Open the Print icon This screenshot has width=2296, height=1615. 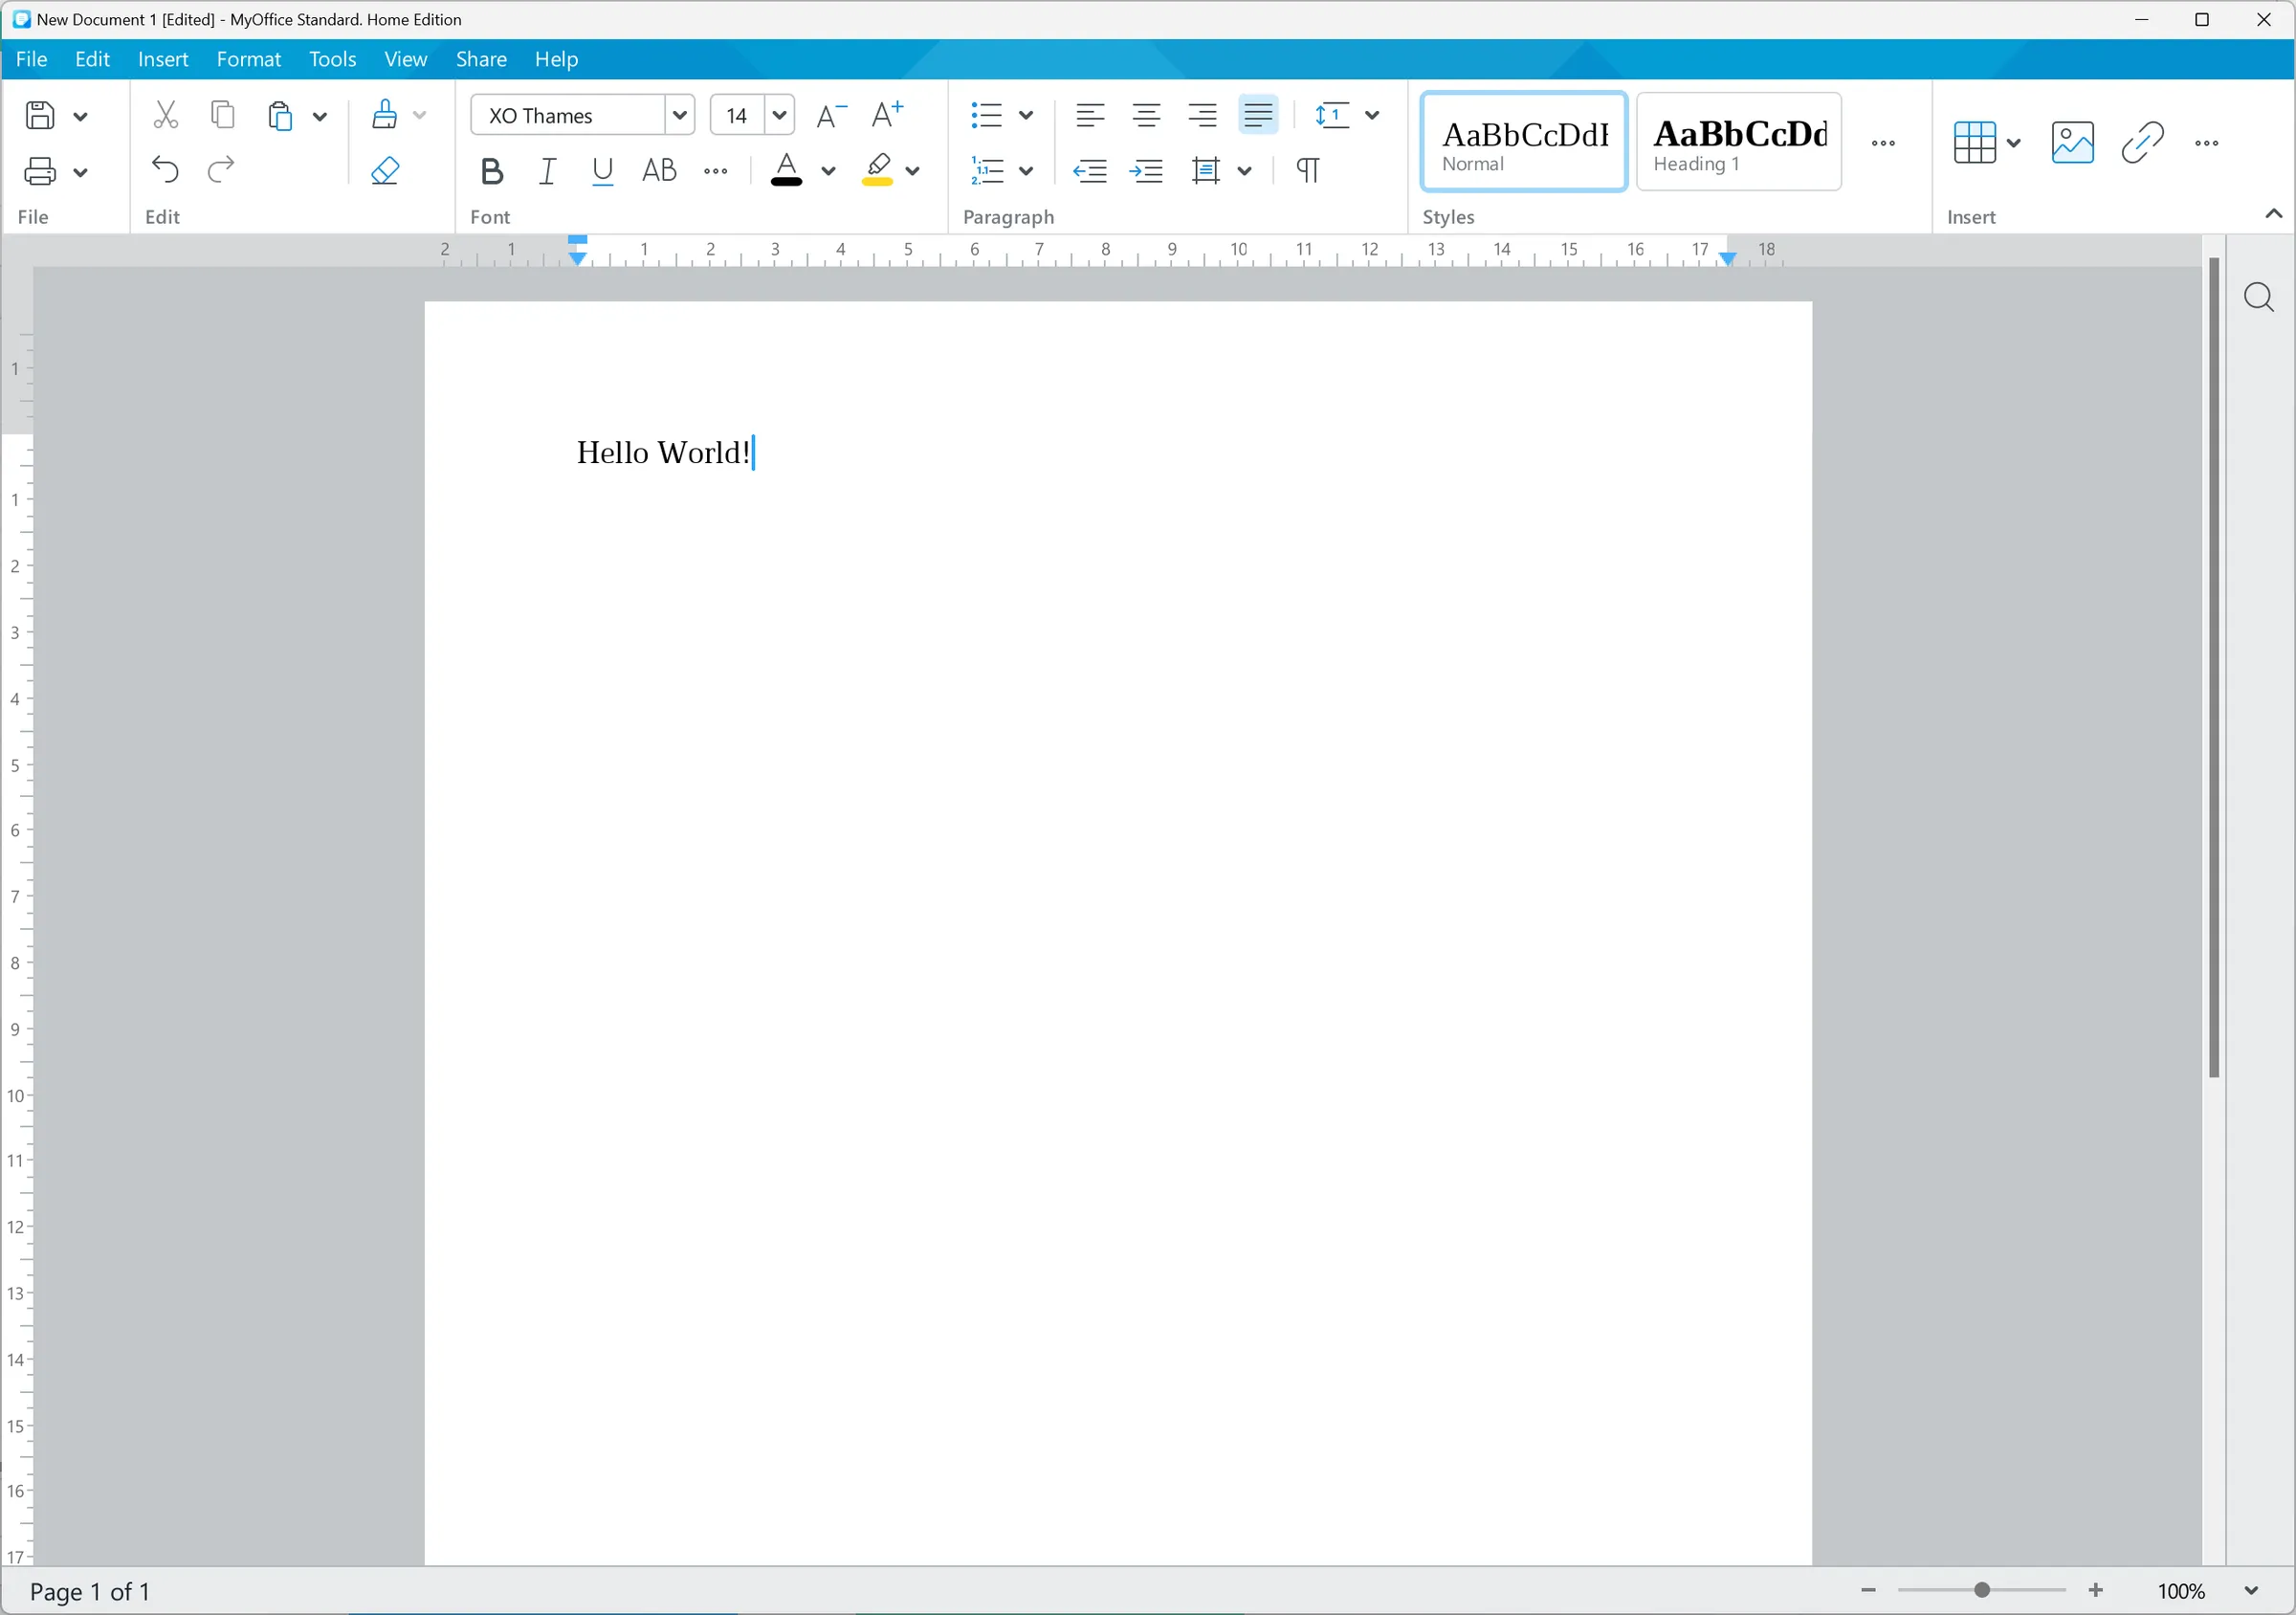click(x=40, y=170)
